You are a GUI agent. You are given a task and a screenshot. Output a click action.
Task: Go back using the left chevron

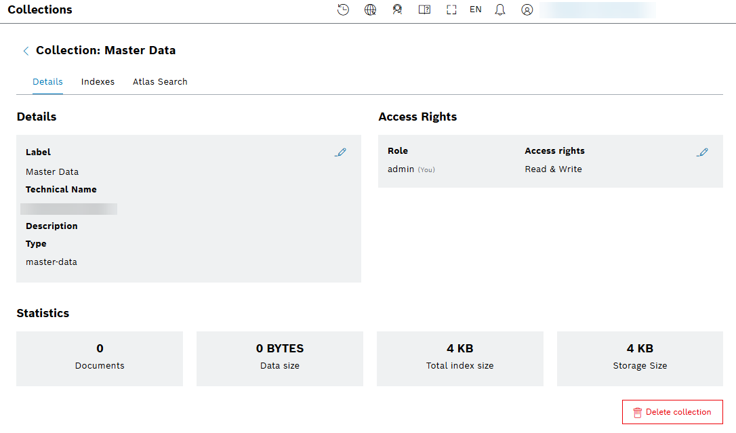pos(26,51)
